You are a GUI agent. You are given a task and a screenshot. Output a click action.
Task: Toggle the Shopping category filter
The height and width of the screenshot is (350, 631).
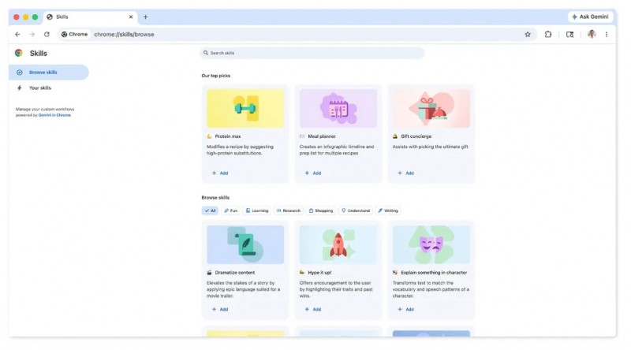320,210
